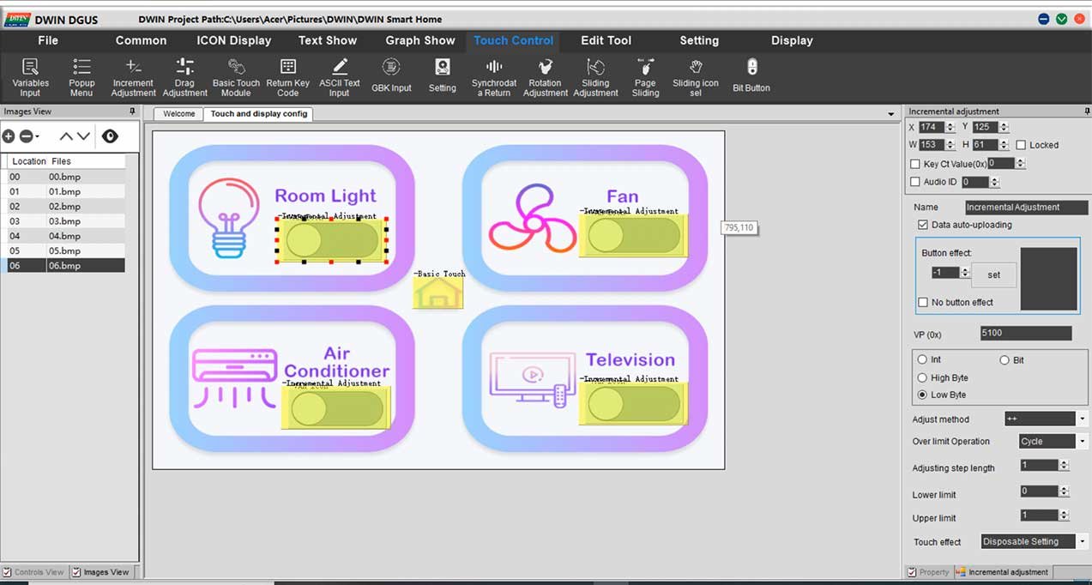
Task: Select the Return Key Code tool
Action: pos(288,77)
